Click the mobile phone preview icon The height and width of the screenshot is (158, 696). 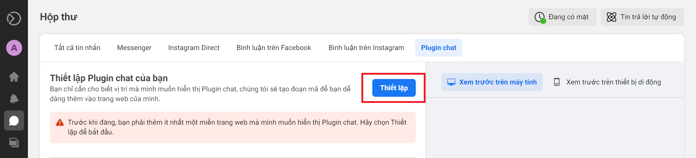coord(557,82)
